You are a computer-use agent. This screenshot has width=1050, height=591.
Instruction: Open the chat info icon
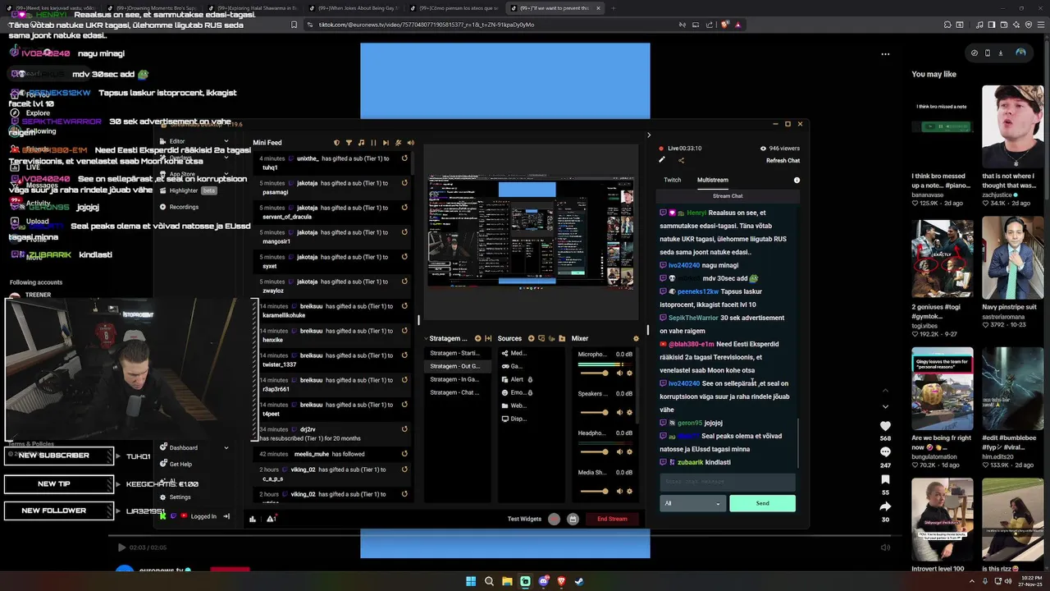(x=797, y=180)
